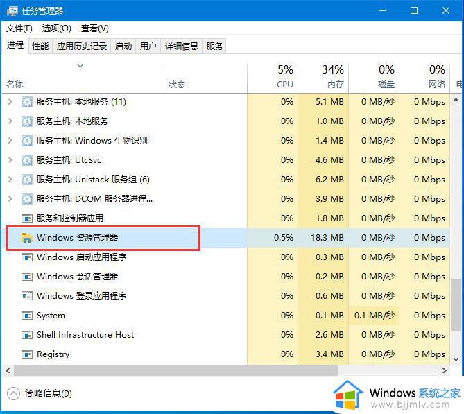Expand 服务主机: Unistack 服务组 (6)

click(x=10, y=180)
